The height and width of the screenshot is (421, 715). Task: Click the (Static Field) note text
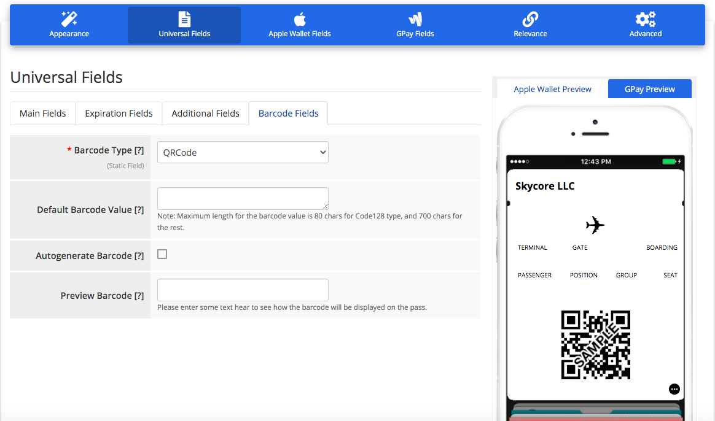coord(125,166)
